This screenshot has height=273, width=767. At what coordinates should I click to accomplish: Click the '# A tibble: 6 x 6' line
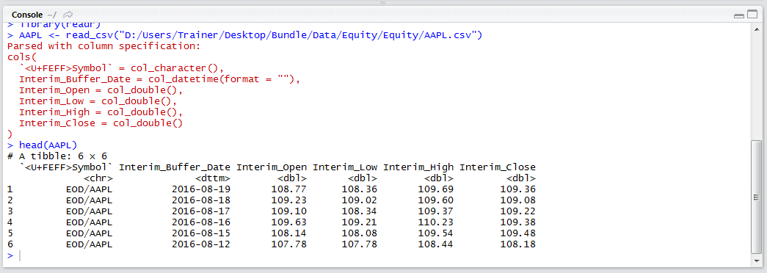[x=57, y=156]
